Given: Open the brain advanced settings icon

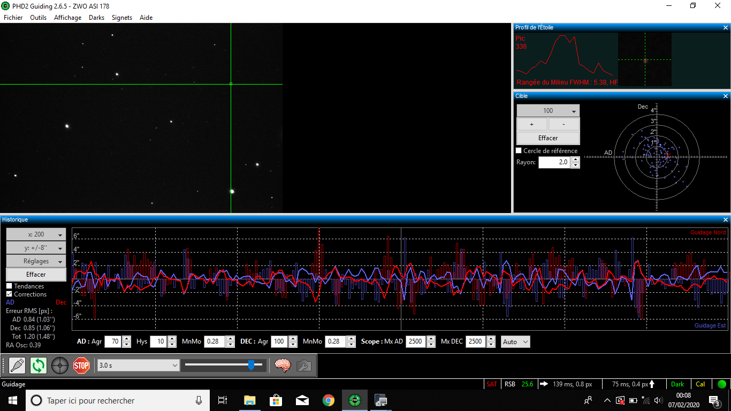Looking at the screenshot, I should [x=283, y=366].
